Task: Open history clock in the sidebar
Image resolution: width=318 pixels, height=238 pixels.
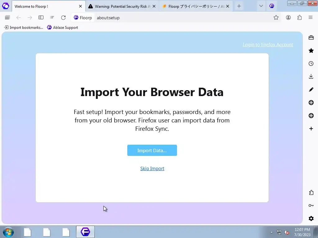Action: [x=311, y=64]
